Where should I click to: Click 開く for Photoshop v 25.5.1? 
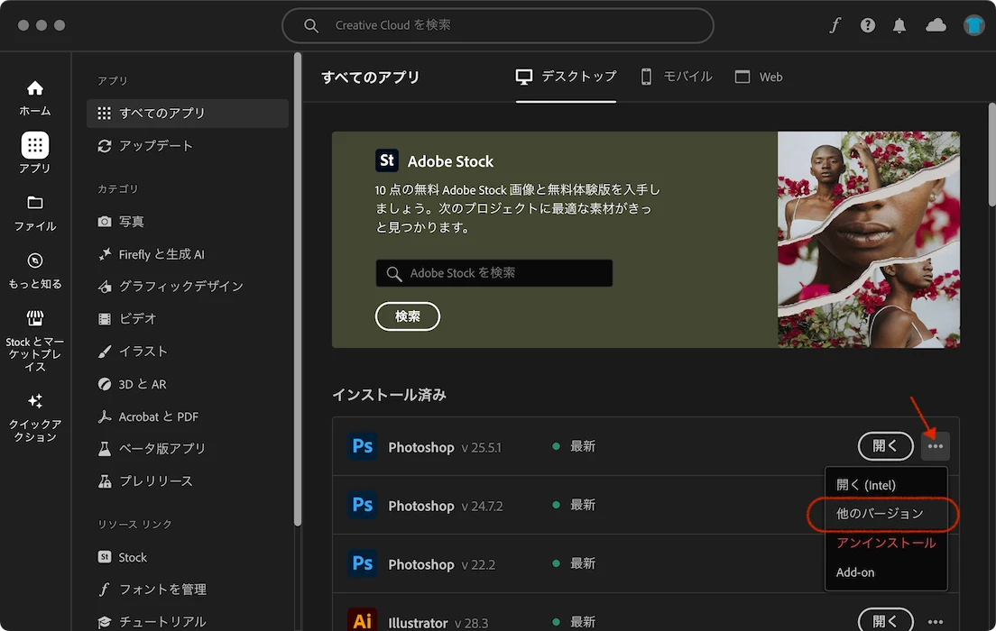[885, 446]
